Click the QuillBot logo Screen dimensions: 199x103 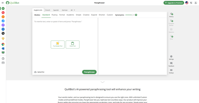click(x=12, y=3)
